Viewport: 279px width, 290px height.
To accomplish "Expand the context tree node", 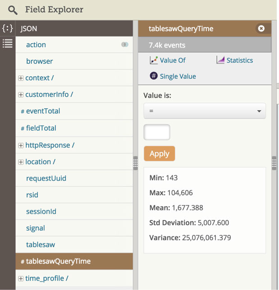I will [21, 78].
